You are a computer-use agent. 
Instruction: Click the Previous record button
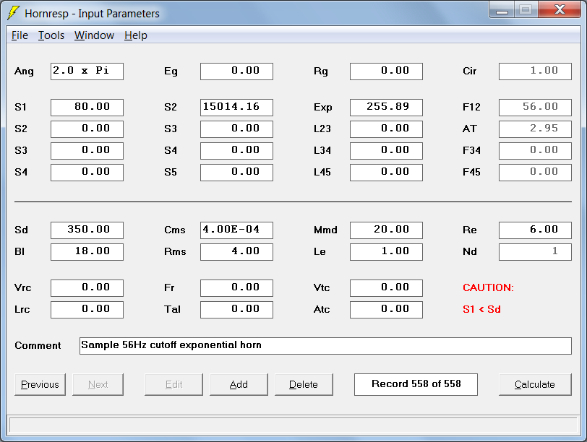(40, 384)
